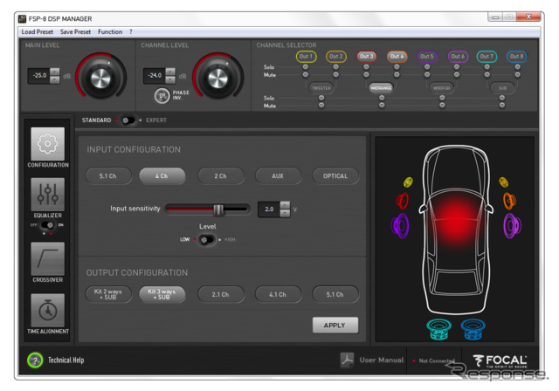This screenshot has height=391, width=559.
Task: Enable Solo for Out 8
Action: 517,67
